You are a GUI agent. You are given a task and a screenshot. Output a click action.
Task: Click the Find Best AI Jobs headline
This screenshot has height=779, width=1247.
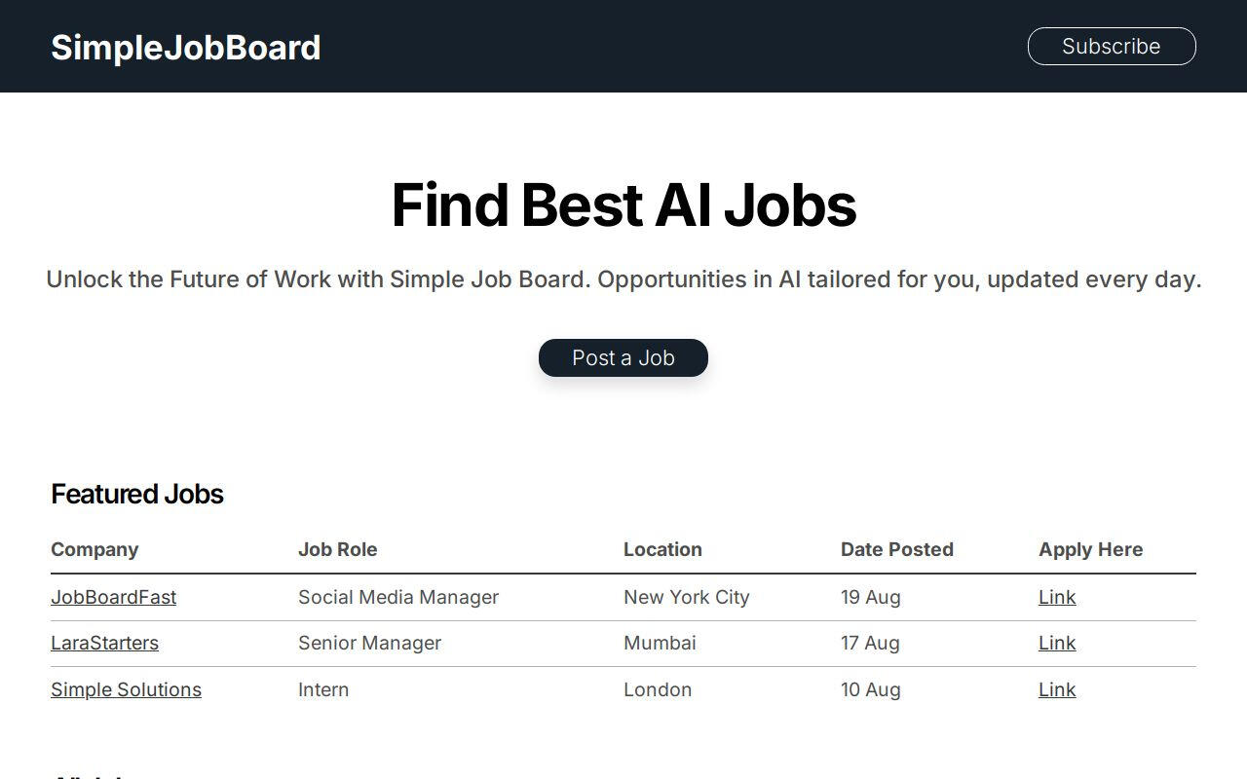[x=623, y=204]
